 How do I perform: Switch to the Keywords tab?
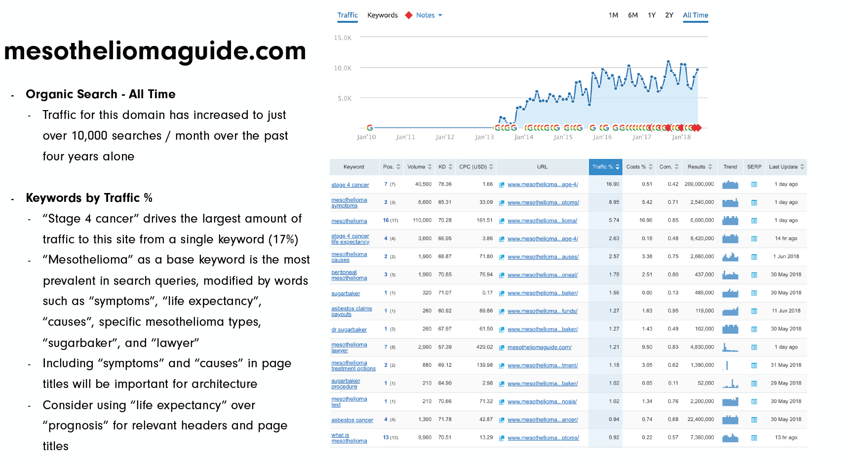click(x=383, y=15)
